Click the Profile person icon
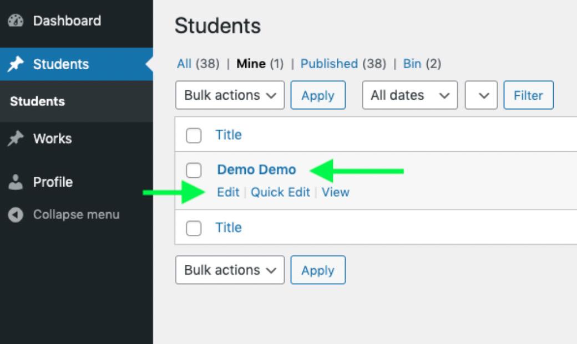The height and width of the screenshot is (344, 577). (17, 182)
